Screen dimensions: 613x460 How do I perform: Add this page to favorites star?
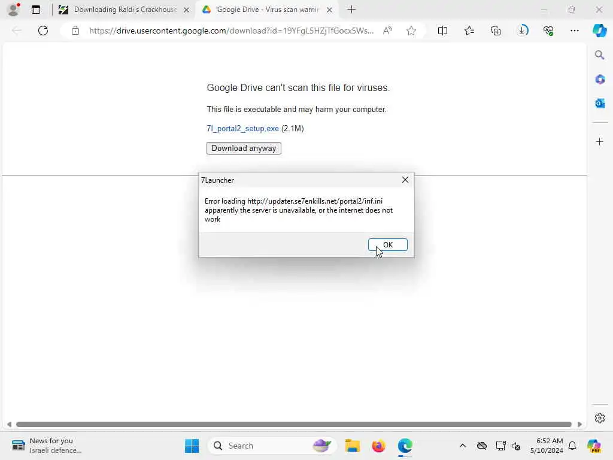coord(411,31)
